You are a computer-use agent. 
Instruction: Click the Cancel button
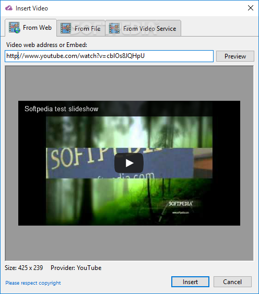coord(232,281)
